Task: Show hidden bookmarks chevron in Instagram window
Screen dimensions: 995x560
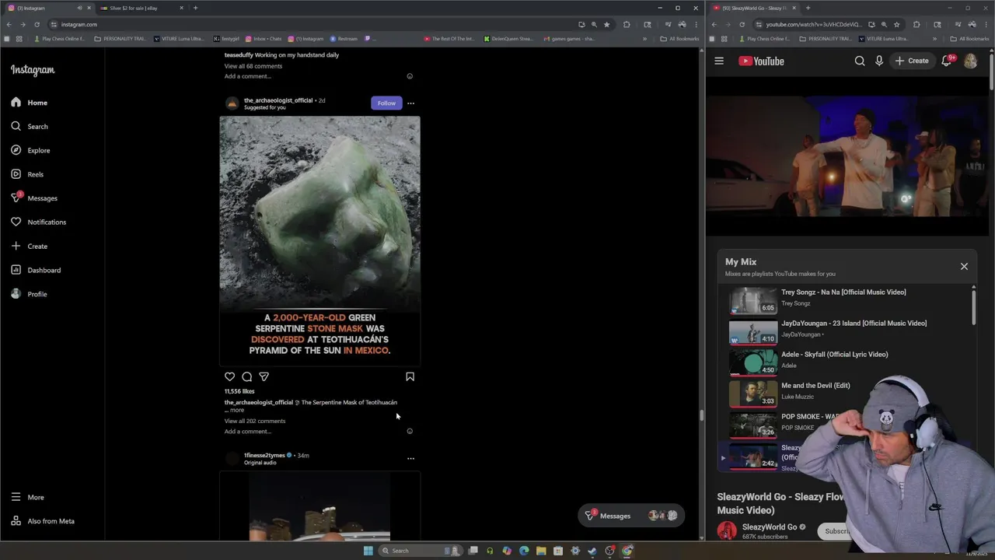Action: pyautogui.click(x=644, y=38)
